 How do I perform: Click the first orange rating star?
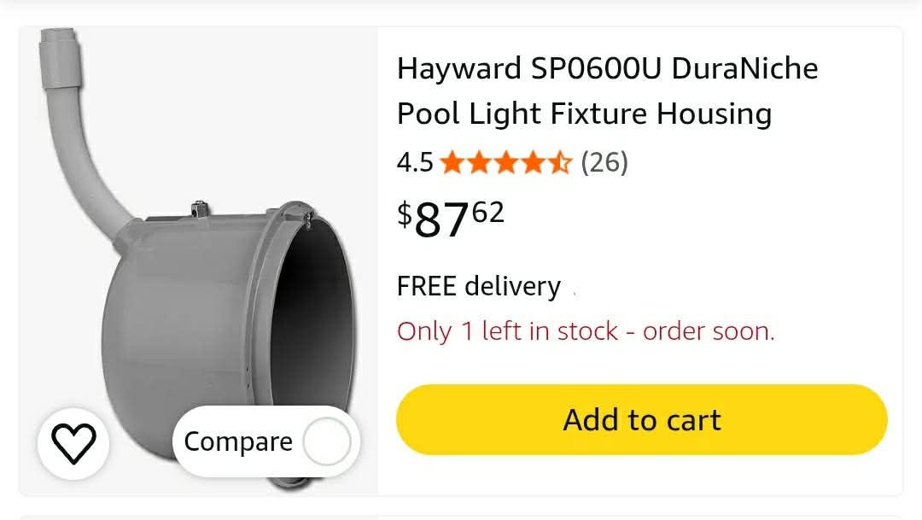coord(452,162)
